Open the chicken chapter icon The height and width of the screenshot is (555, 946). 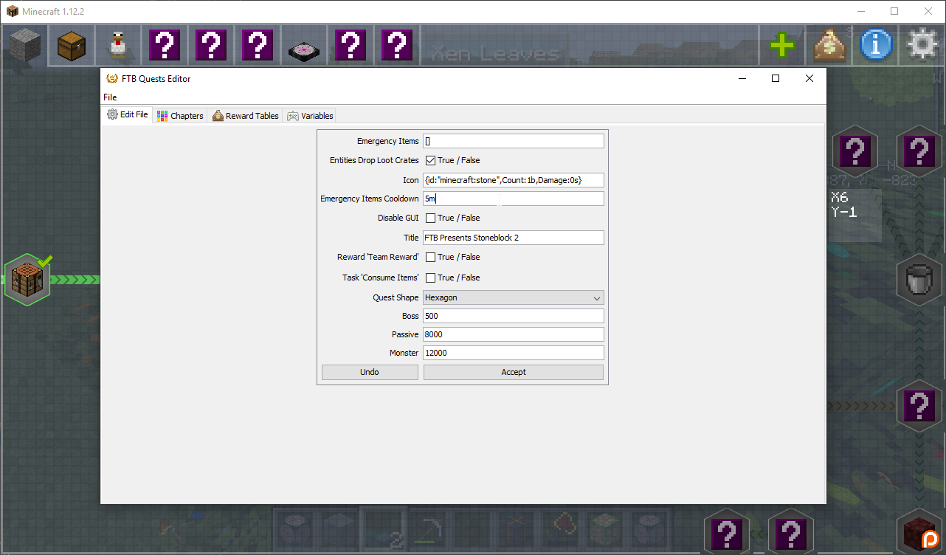(118, 46)
